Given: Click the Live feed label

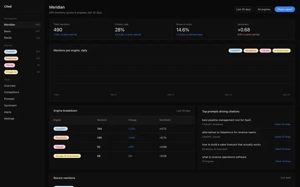Looking at the screenshot, I should coord(285,178).
